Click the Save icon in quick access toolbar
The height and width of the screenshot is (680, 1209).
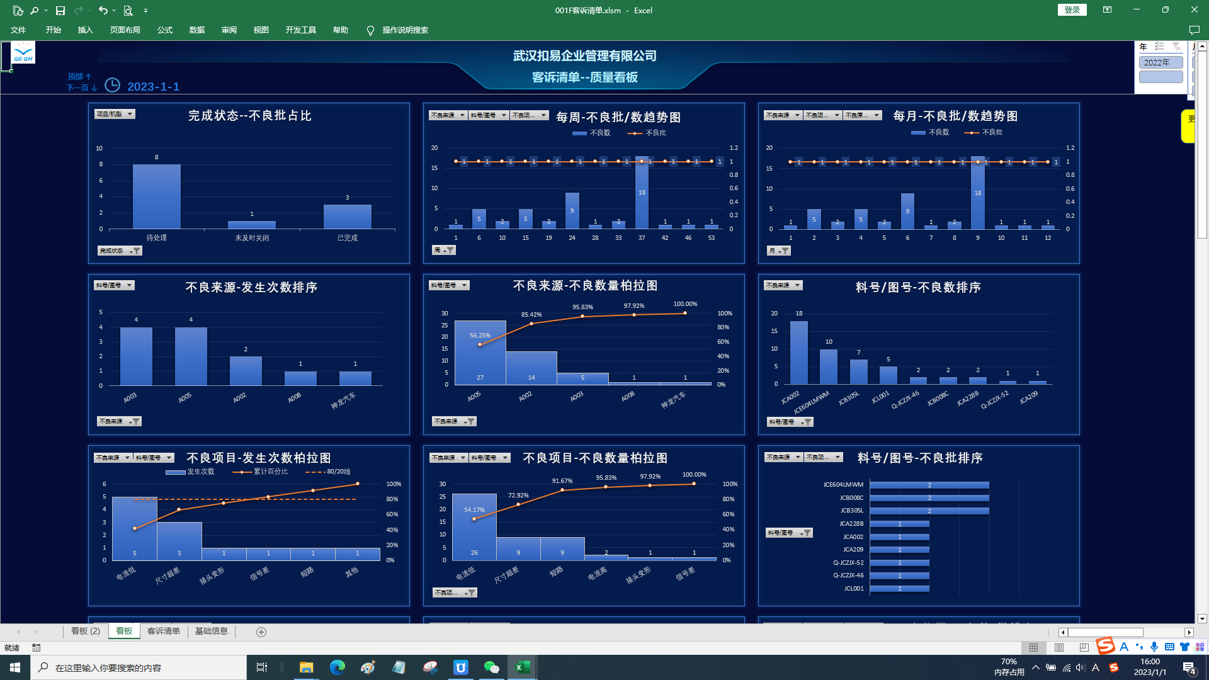point(60,10)
